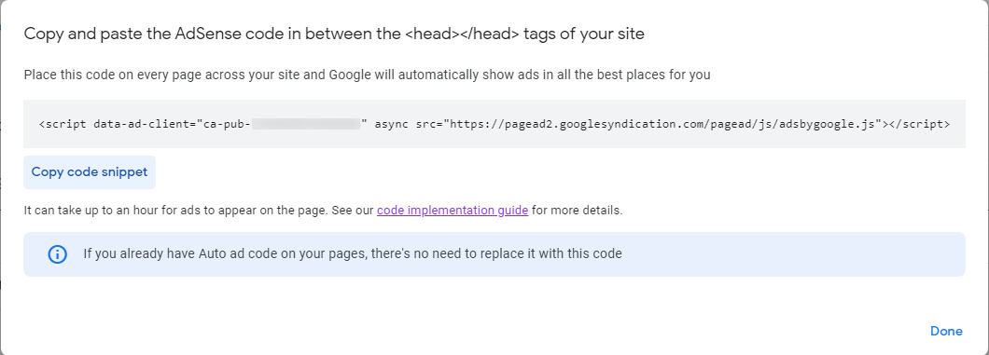Click the ca-pub- prefix in the code
The width and height of the screenshot is (989, 355).
(x=227, y=124)
